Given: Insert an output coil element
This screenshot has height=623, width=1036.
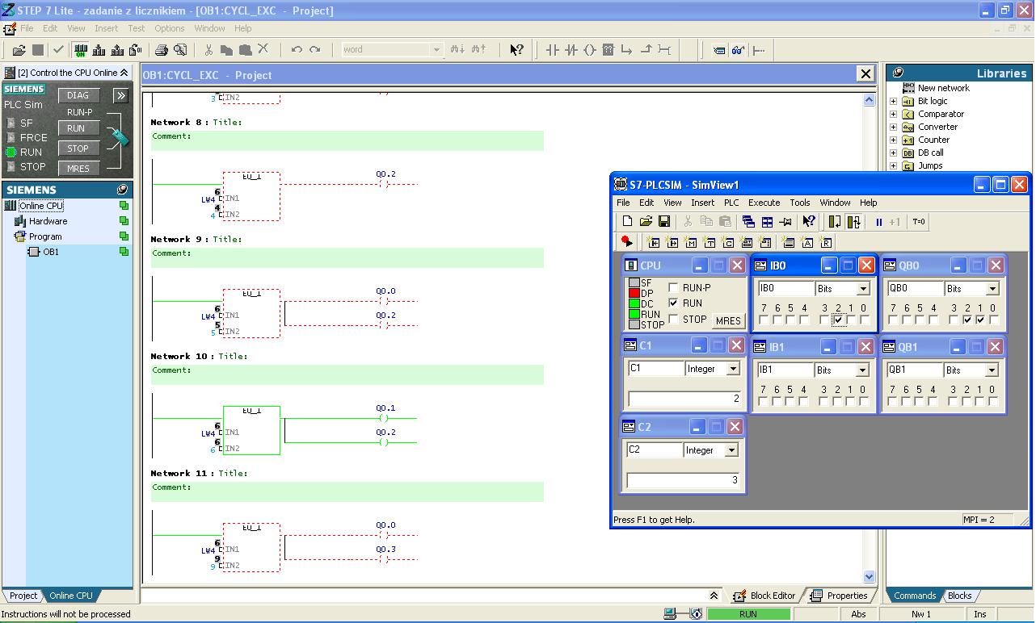Looking at the screenshot, I should 590,50.
